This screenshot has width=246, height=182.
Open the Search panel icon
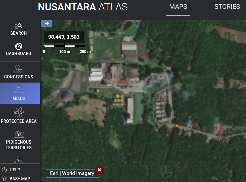tap(18, 26)
